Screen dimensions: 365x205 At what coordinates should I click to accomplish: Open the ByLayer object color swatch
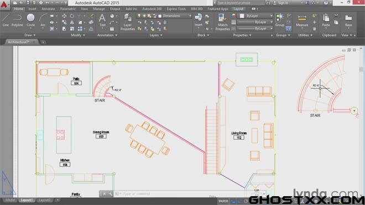tap(255, 16)
